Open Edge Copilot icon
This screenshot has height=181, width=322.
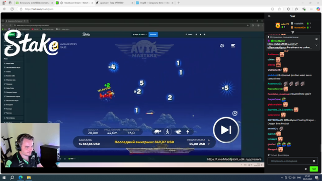(x=318, y=9)
